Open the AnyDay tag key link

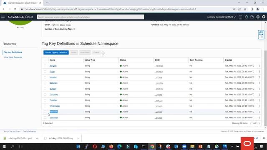coord(53,66)
